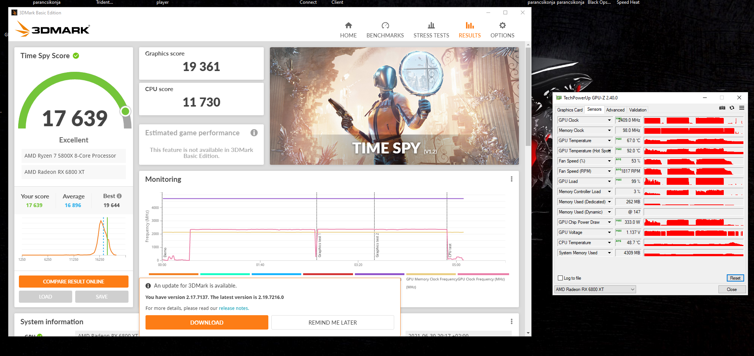Expand the Memory Clock sensor dropdown
Viewport: 754px width, 356px height.
tap(609, 130)
